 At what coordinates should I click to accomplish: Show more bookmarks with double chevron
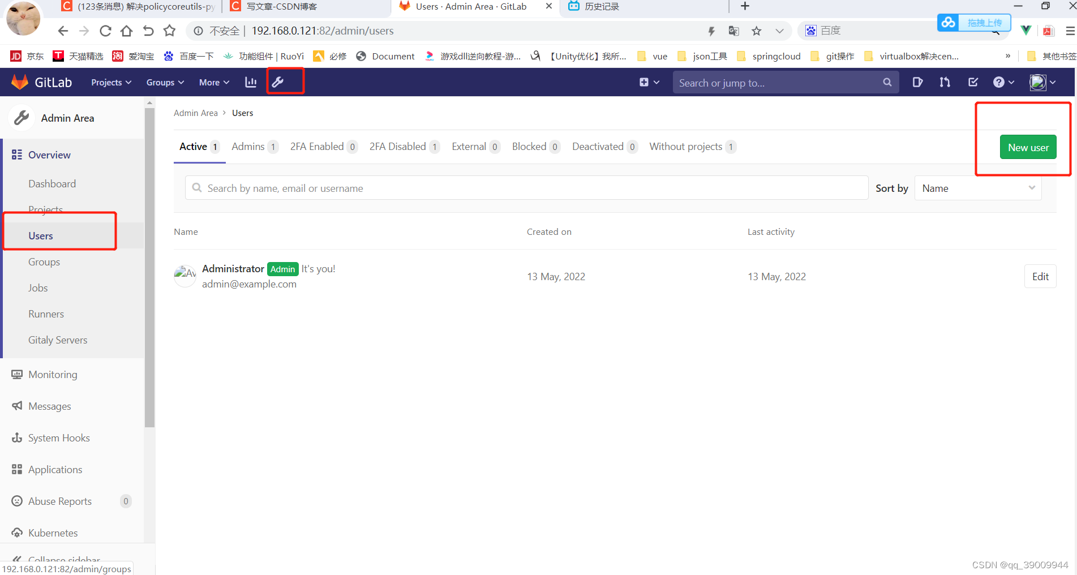point(1008,56)
